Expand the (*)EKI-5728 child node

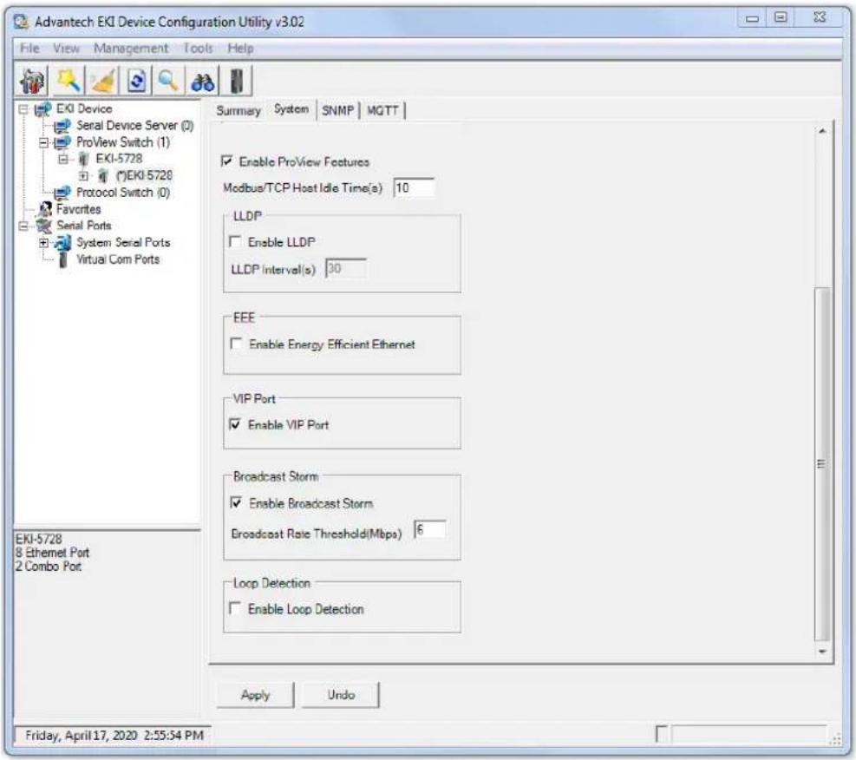point(83,176)
